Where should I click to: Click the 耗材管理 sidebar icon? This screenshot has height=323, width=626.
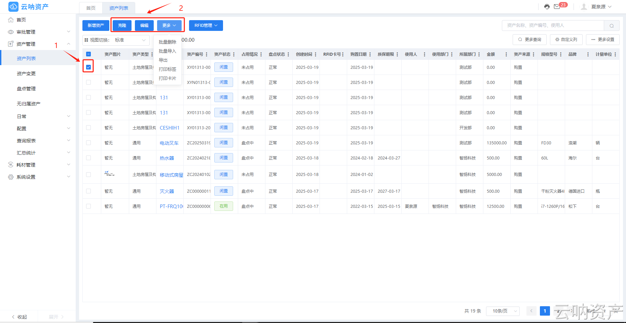coord(11,165)
